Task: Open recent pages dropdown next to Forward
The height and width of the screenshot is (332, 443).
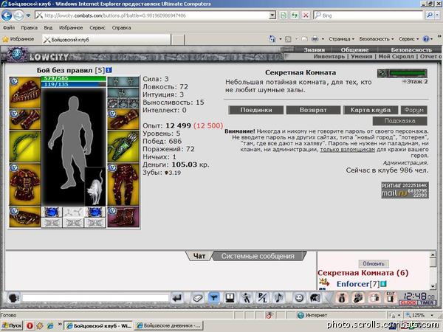Action: tap(28, 15)
